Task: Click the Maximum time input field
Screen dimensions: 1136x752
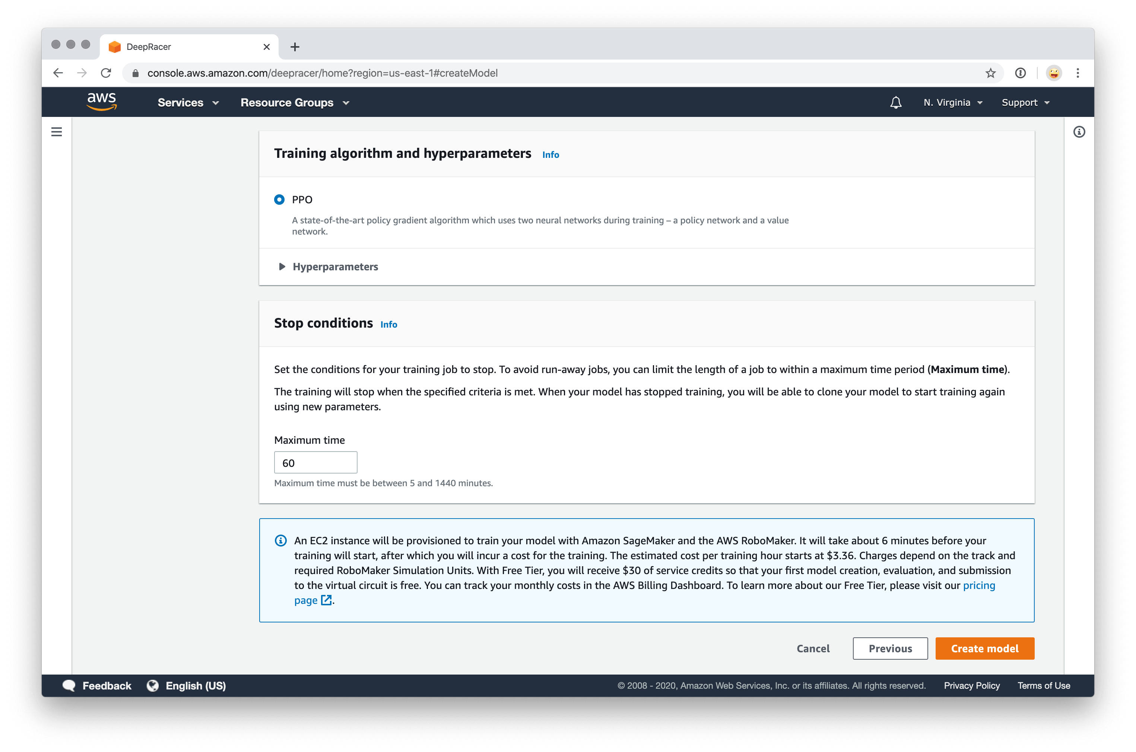Action: coord(316,463)
